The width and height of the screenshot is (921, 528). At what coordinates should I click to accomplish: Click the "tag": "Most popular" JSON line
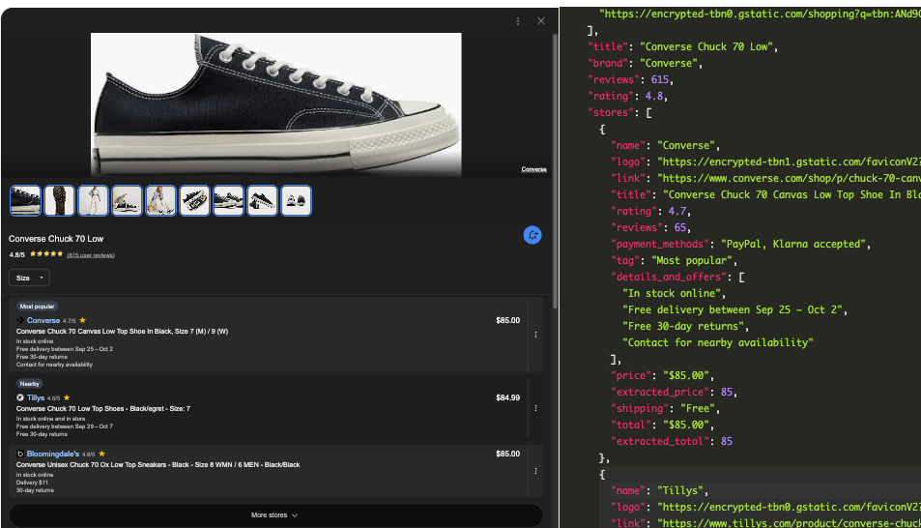(674, 260)
